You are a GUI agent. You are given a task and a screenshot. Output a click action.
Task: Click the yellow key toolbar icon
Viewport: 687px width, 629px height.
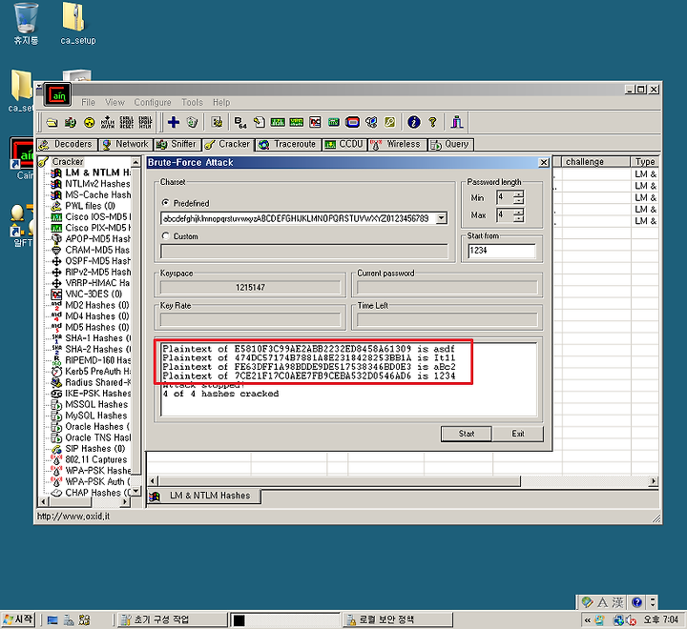pos(389,122)
